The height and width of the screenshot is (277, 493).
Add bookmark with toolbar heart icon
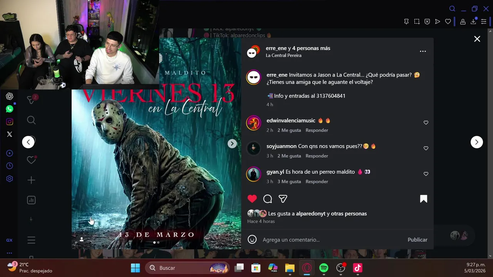click(x=448, y=22)
